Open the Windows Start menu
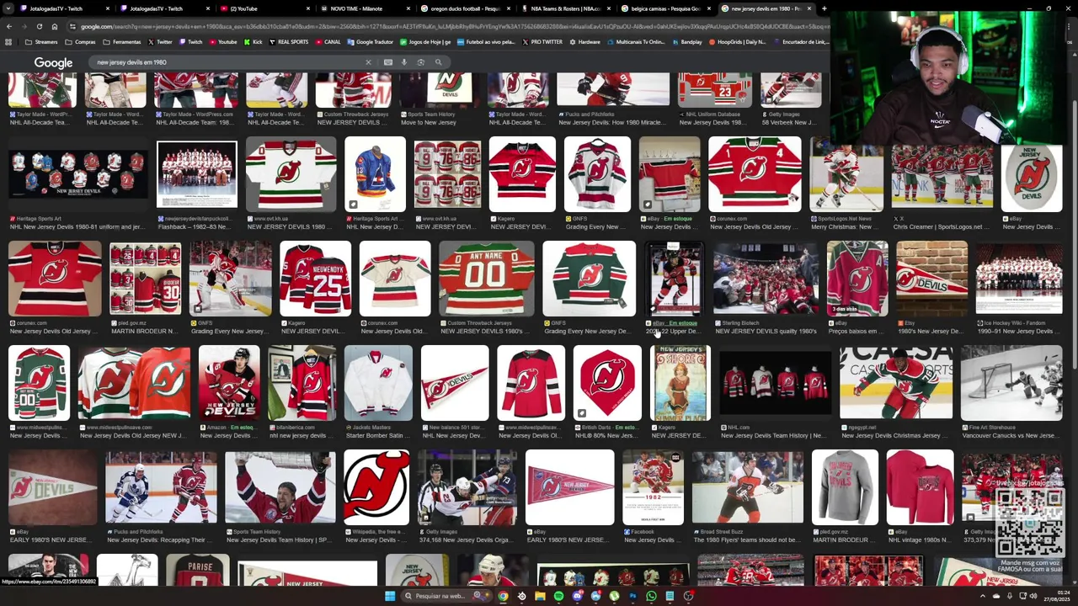This screenshot has height=606, width=1078. tap(390, 596)
